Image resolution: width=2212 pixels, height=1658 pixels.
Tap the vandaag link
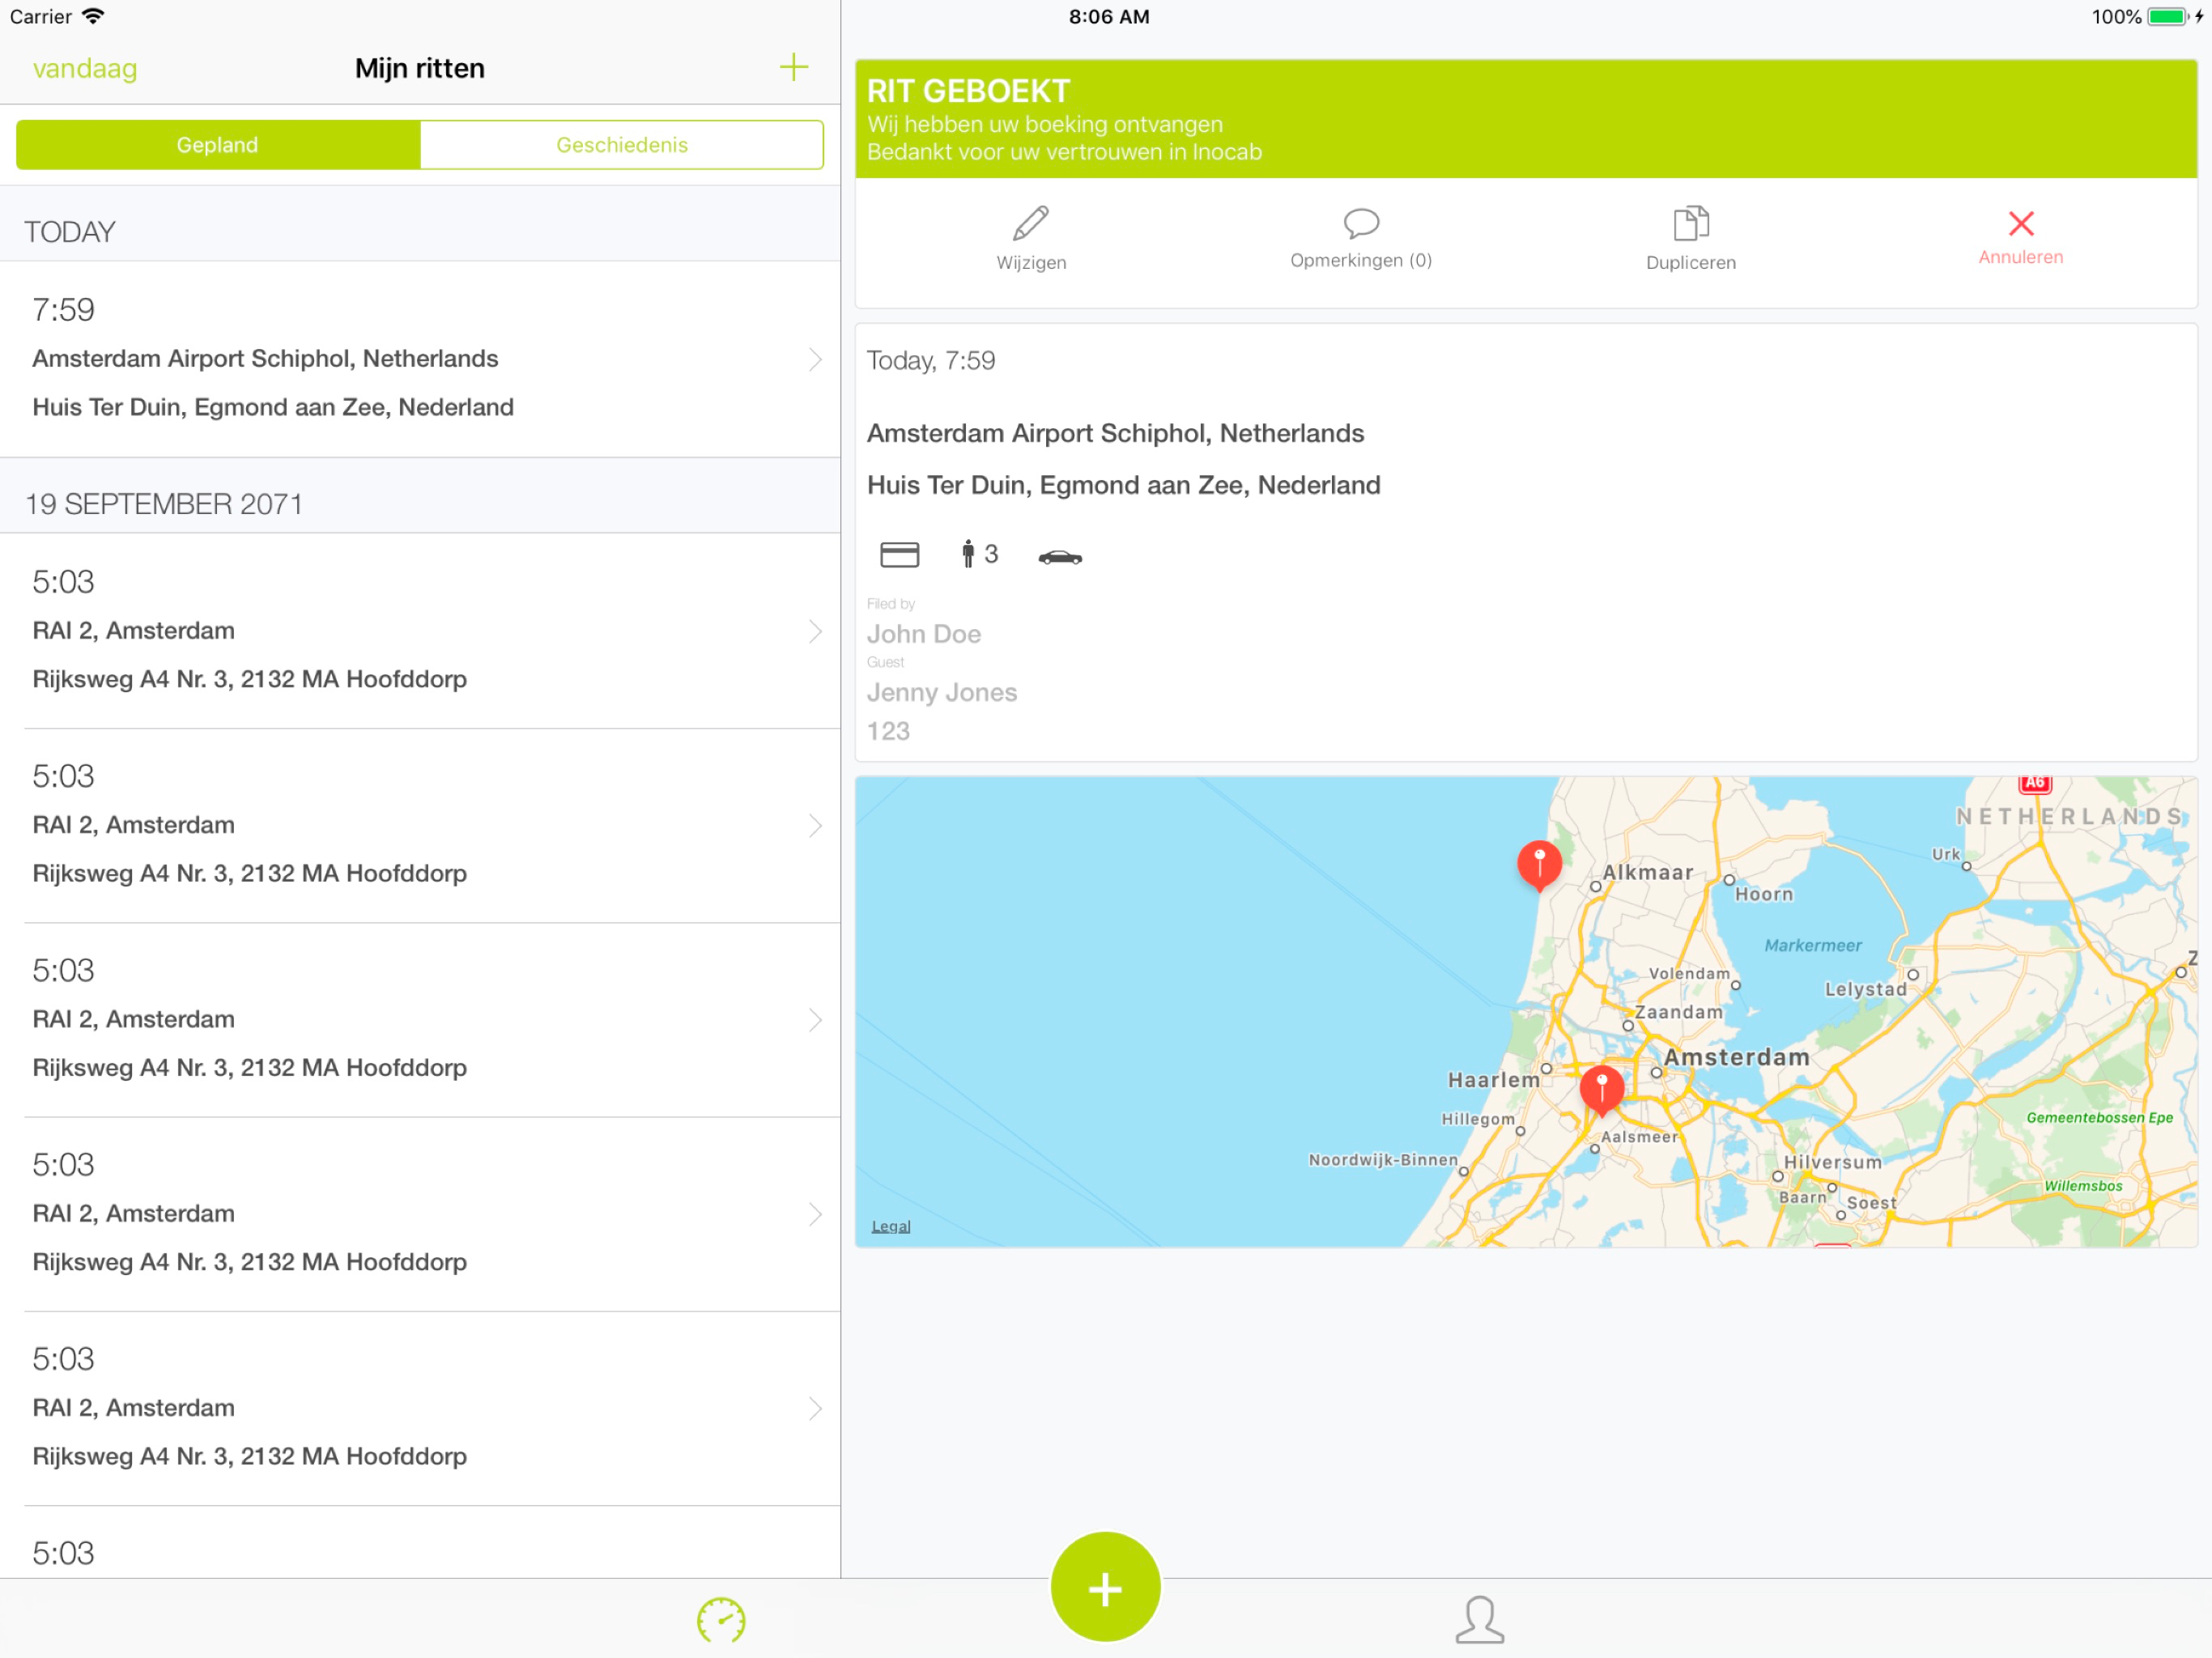(85, 68)
